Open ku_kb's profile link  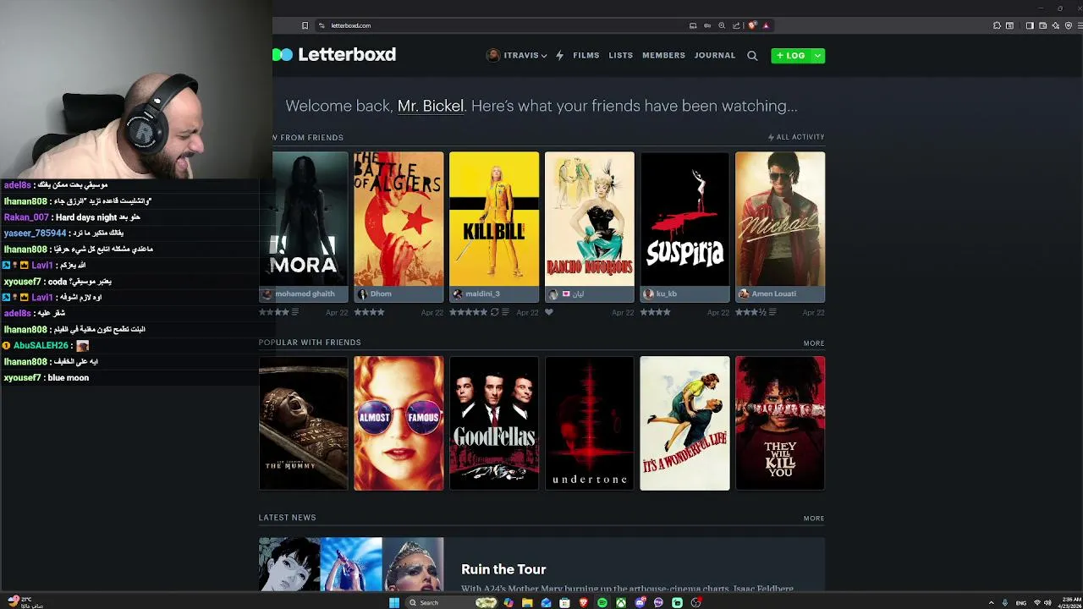tap(667, 294)
